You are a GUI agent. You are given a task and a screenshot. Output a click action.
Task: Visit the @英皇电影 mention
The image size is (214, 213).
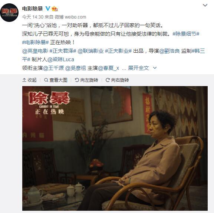pos(35,51)
